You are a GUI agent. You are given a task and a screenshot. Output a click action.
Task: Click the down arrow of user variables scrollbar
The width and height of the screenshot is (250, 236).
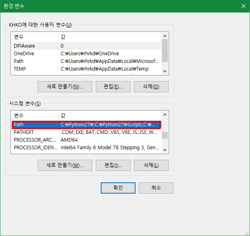tap(165, 71)
